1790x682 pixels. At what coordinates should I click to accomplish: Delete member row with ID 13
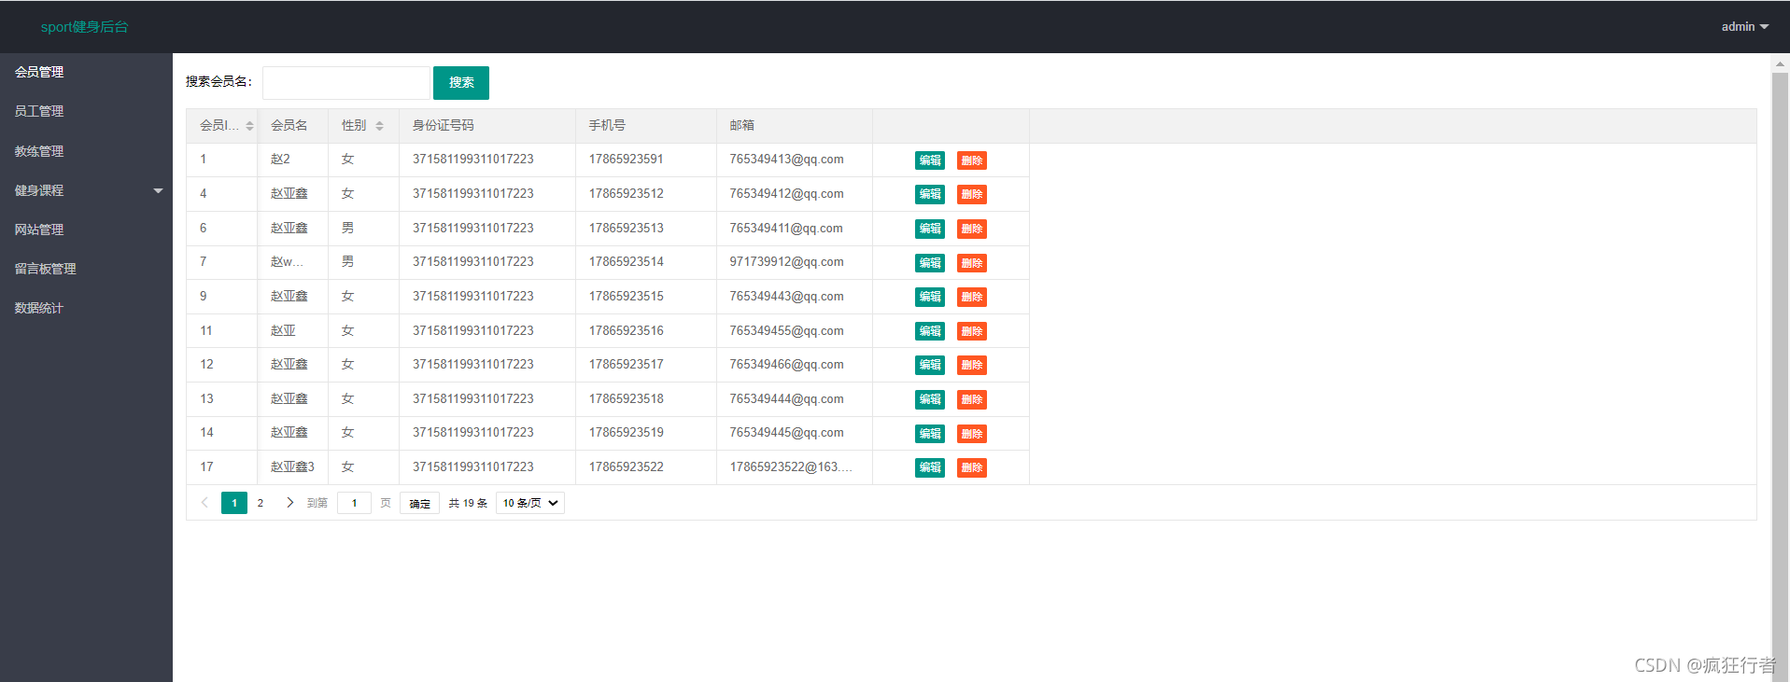click(972, 399)
